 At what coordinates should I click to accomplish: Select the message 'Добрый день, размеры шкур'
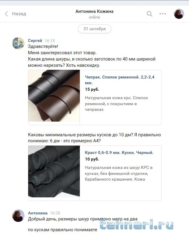[x=83, y=219]
